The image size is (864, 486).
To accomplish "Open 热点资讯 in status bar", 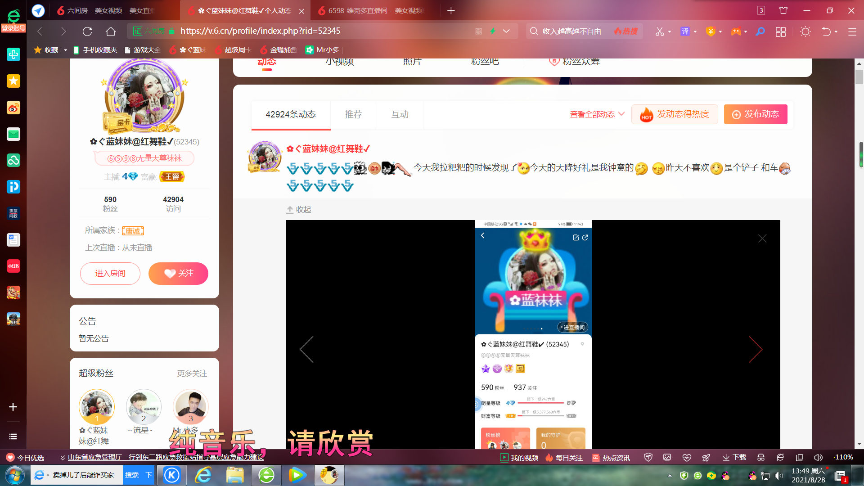I will tap(611, 458).
